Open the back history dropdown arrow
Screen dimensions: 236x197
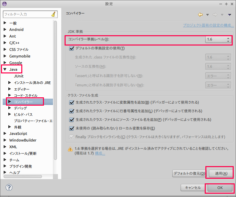(207, 15)
